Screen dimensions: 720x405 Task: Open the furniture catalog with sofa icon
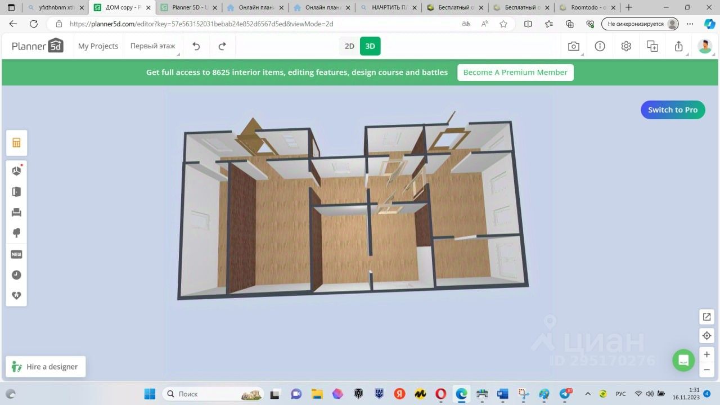click(x=16, y=213)
